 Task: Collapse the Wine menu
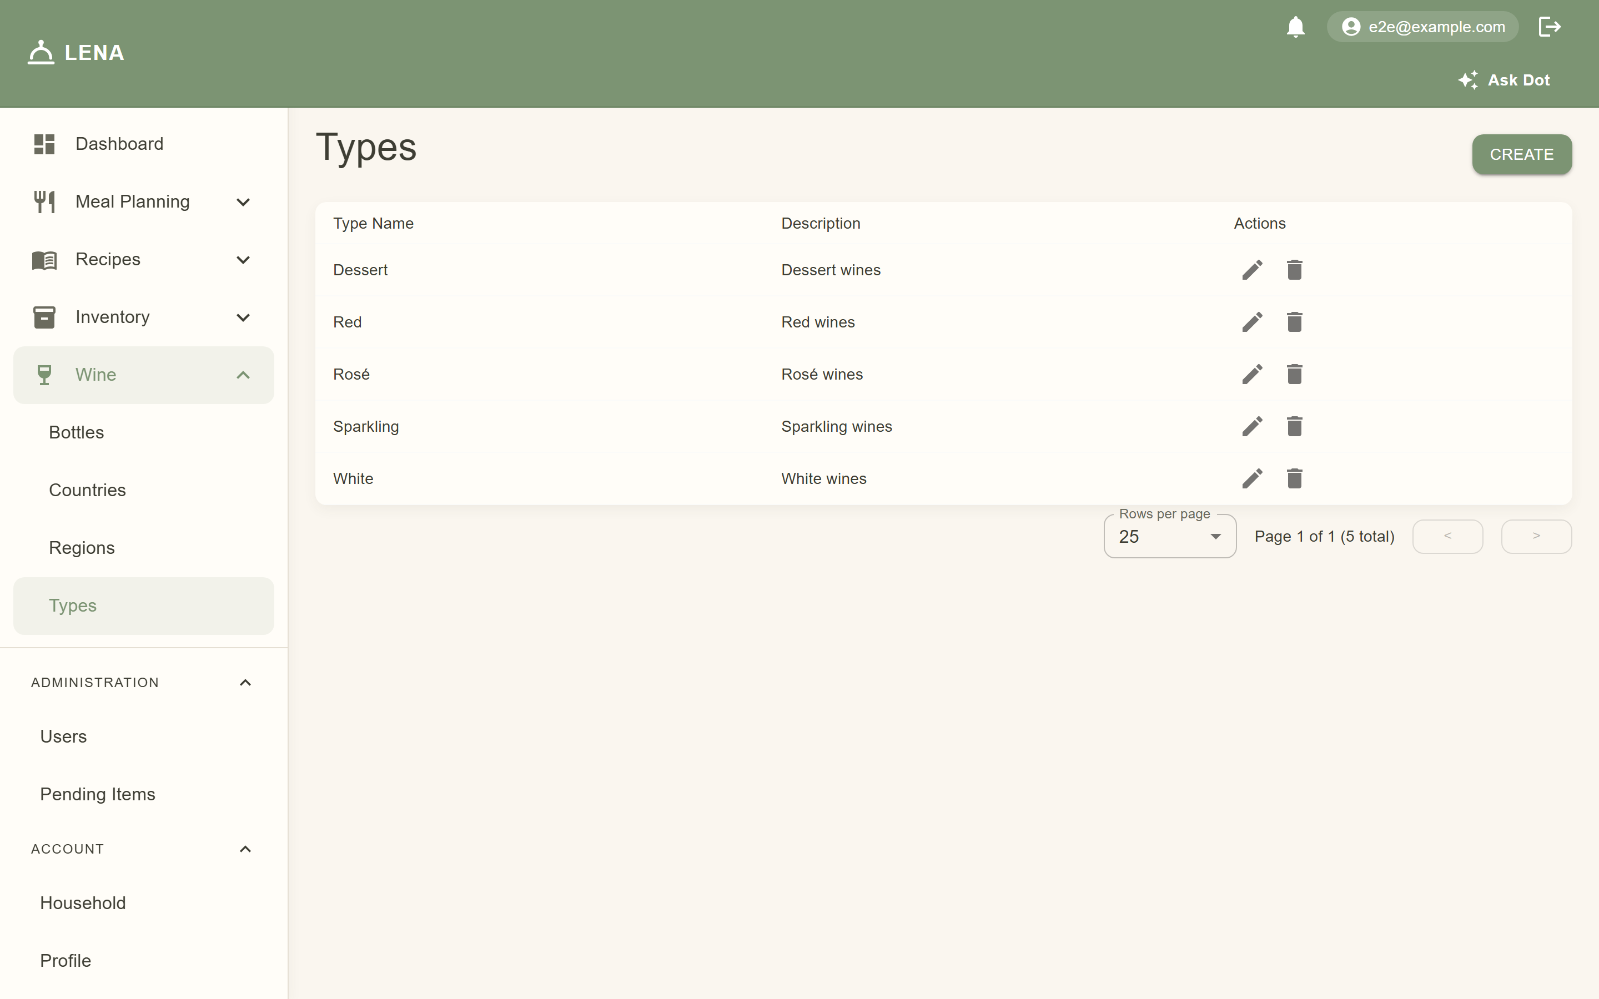[x=143, y=375]
